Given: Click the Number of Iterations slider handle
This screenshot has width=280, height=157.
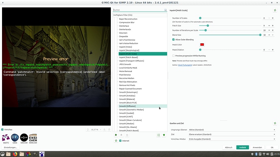Looking at the screenshot, I should tap(205, 30).
